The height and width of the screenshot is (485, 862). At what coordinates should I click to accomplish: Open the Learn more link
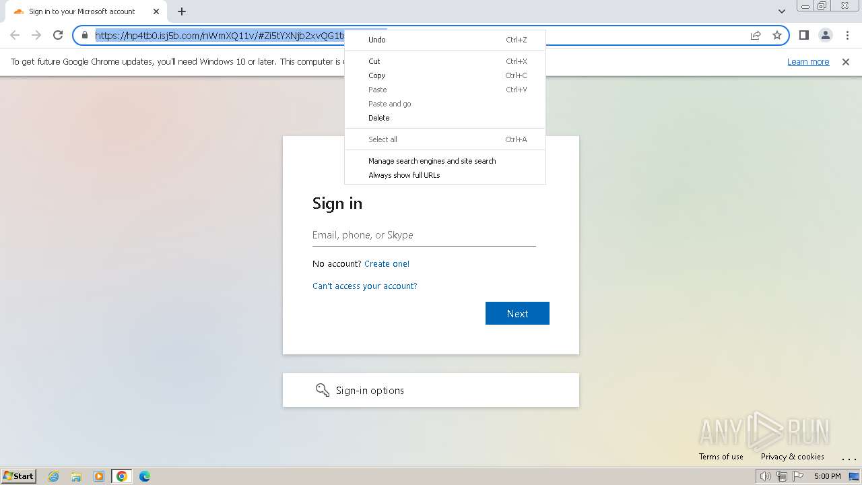808,62
